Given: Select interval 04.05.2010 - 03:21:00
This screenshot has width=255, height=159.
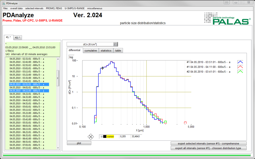Looking at the screenshot, I should [27, 75].
